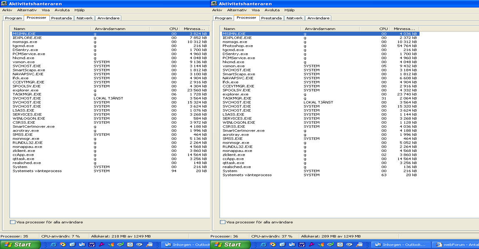The image size is (479, 249).
Task: Open Internet Explorer from the left taskbar quick launch
Action: point(54,244)
